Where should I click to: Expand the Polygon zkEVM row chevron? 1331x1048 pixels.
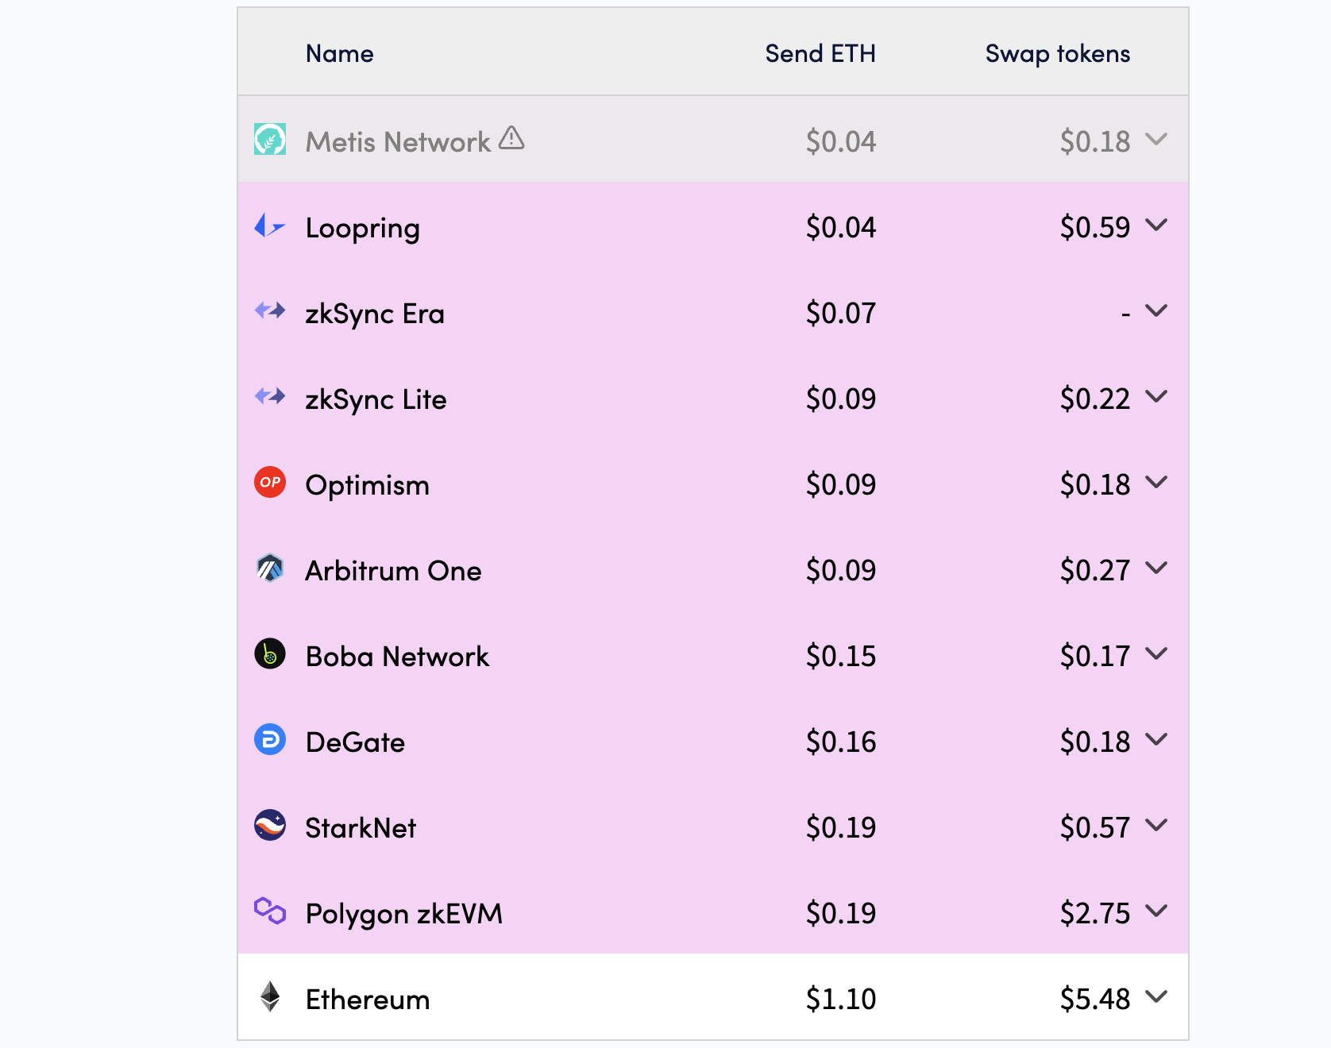(1157, 911)
